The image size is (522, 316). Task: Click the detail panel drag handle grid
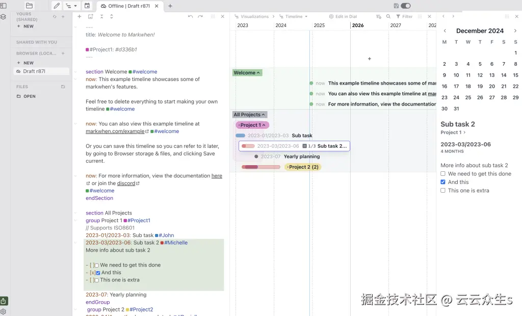click(x=507, y=16)
